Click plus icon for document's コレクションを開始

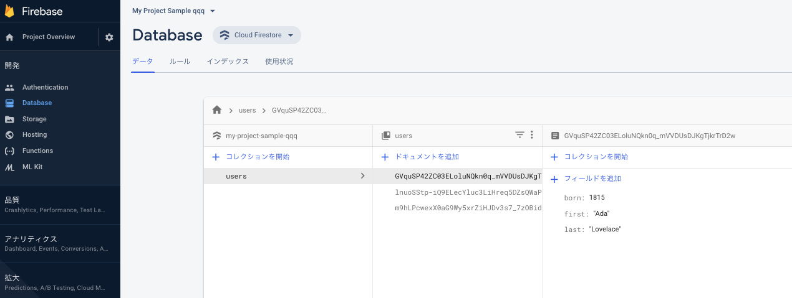tap(554, 157)
